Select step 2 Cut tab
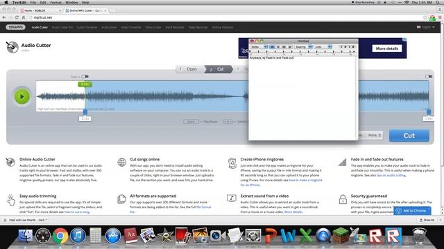Viewport: 444px width, 249px height. coord(219,69)
